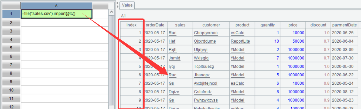Select row 5 header in the grid

coord(11,48)
